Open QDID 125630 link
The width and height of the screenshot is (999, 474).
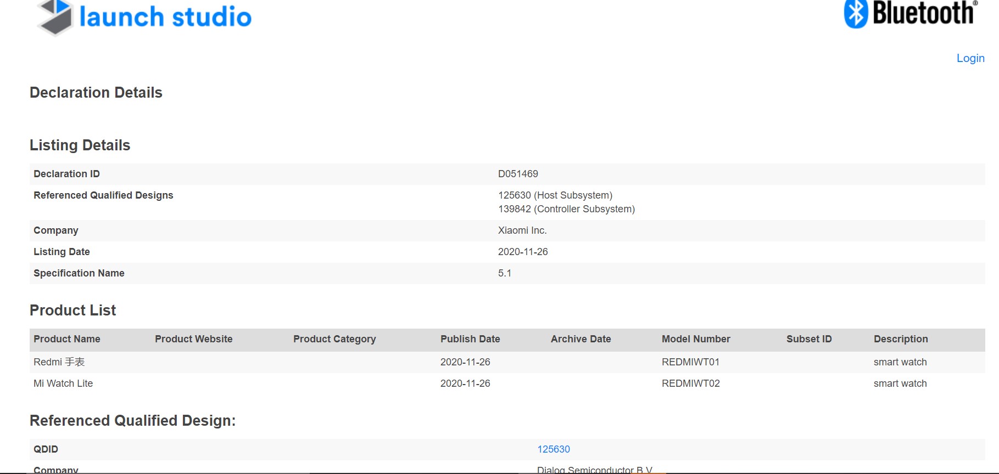(x=554, y=449)
